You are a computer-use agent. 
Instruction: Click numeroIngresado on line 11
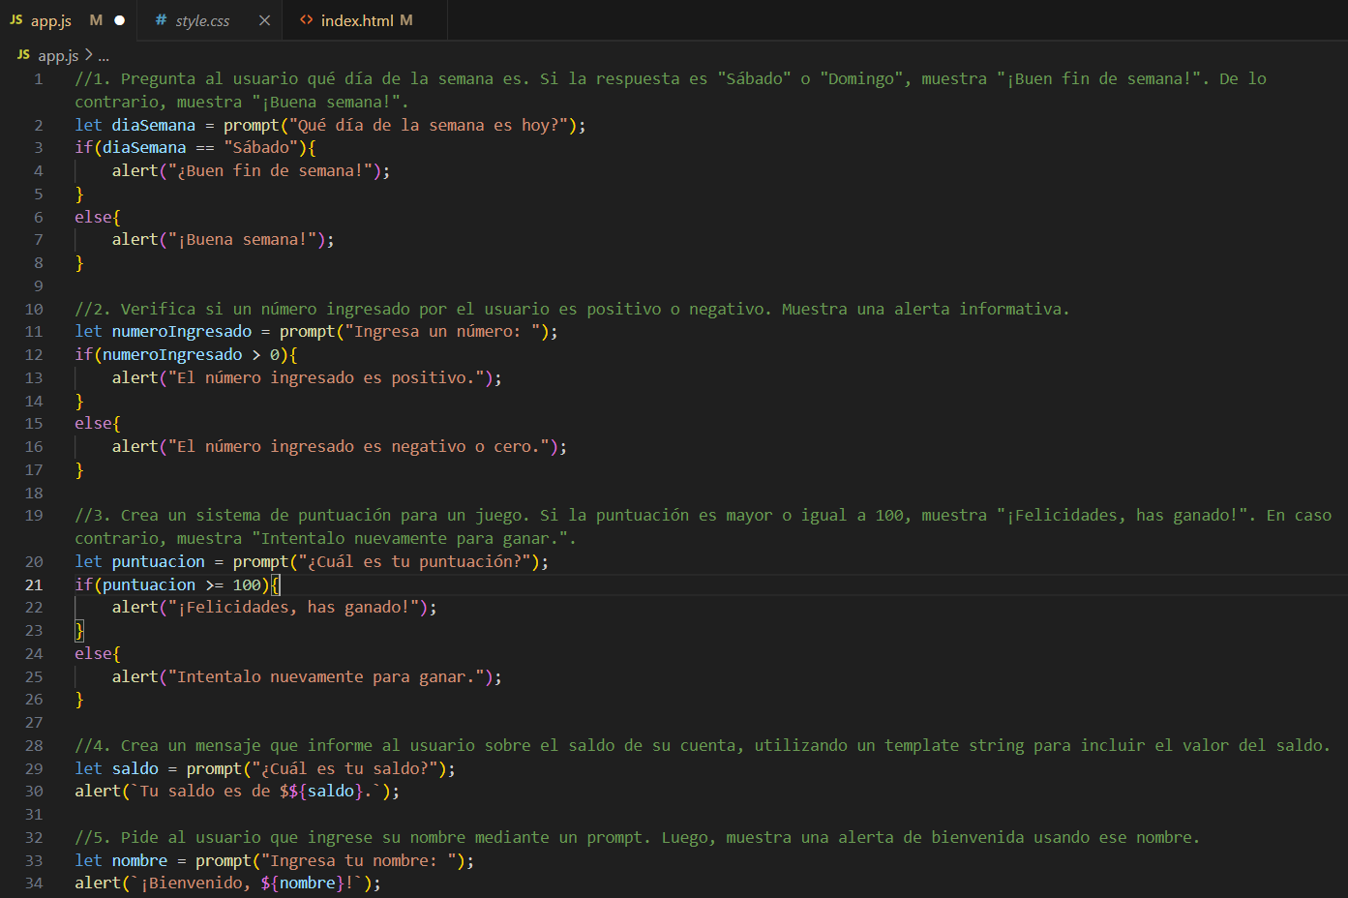(x=182, y=332)
